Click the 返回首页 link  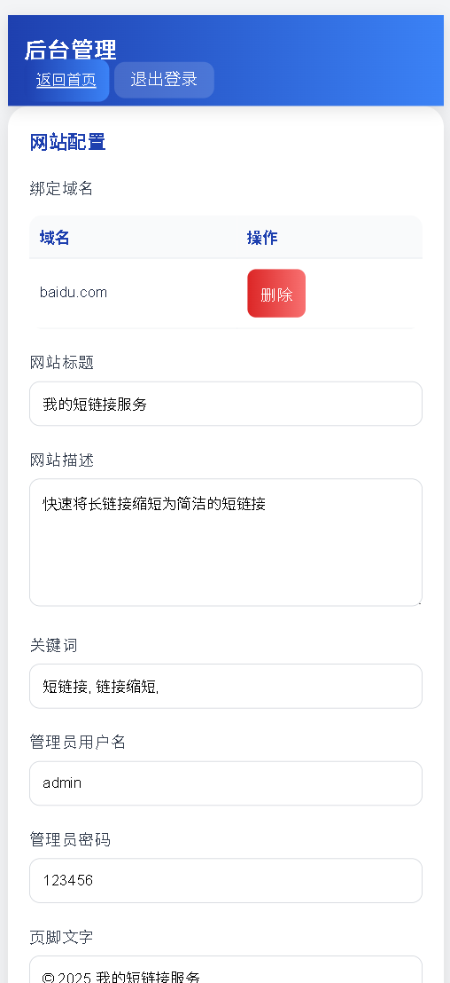pos(66,80)
